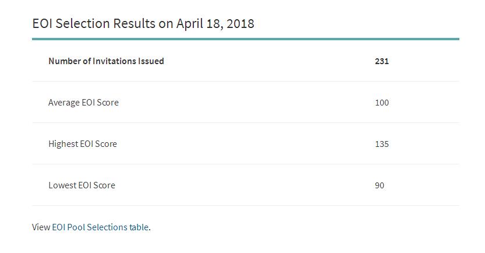Click the word 'Score' in the Lowest row
The width and height of the screenshot is (485, 253).
tap(104, 185)
